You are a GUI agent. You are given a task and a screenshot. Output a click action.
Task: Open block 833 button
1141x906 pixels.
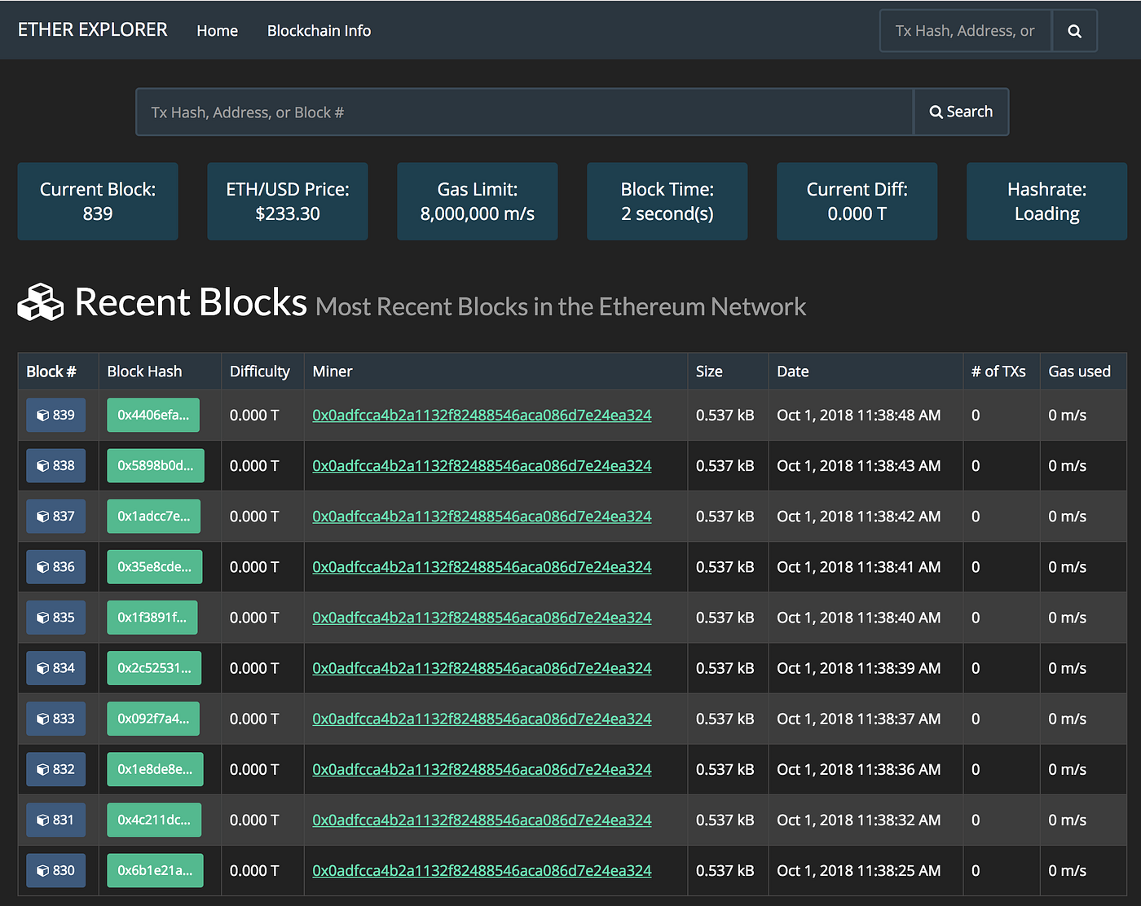pos(55,719)
